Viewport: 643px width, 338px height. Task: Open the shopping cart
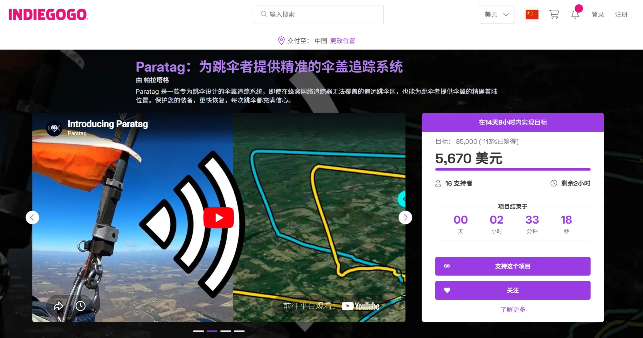554,14
